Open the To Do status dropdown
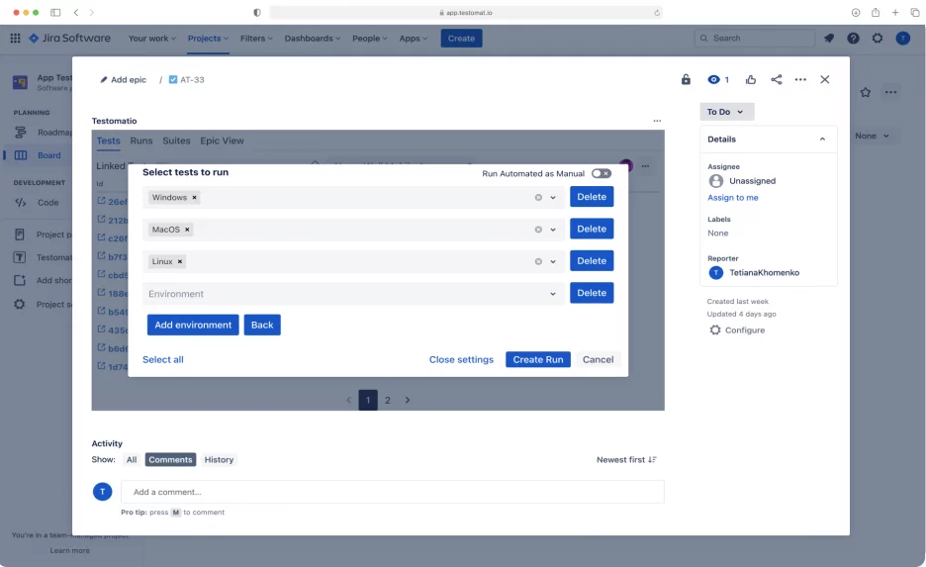The width and height of the screenshot is (926, 567). (x=726, y=112)
